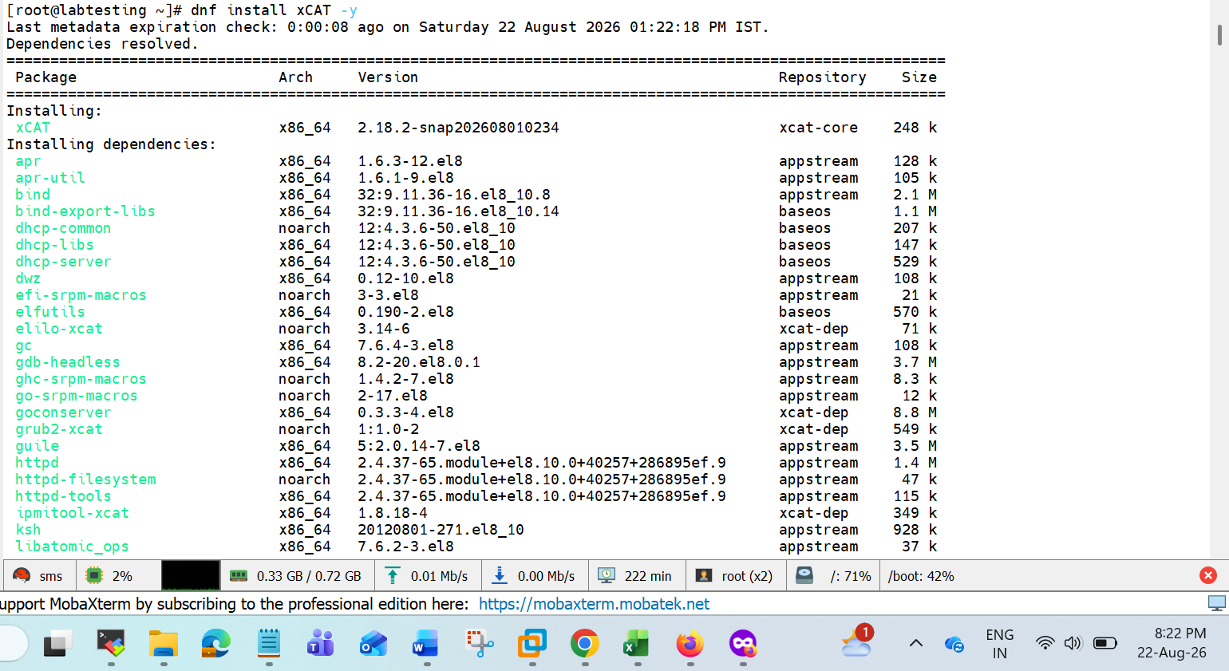Switch the ENG IN input language

point(1000,644)
